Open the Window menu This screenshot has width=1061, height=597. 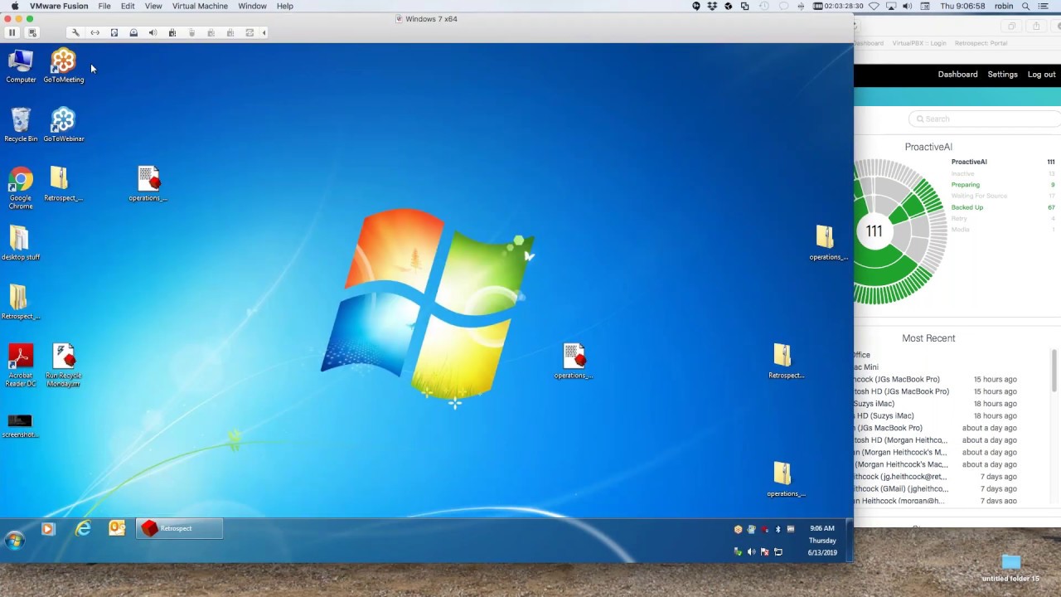252,6
